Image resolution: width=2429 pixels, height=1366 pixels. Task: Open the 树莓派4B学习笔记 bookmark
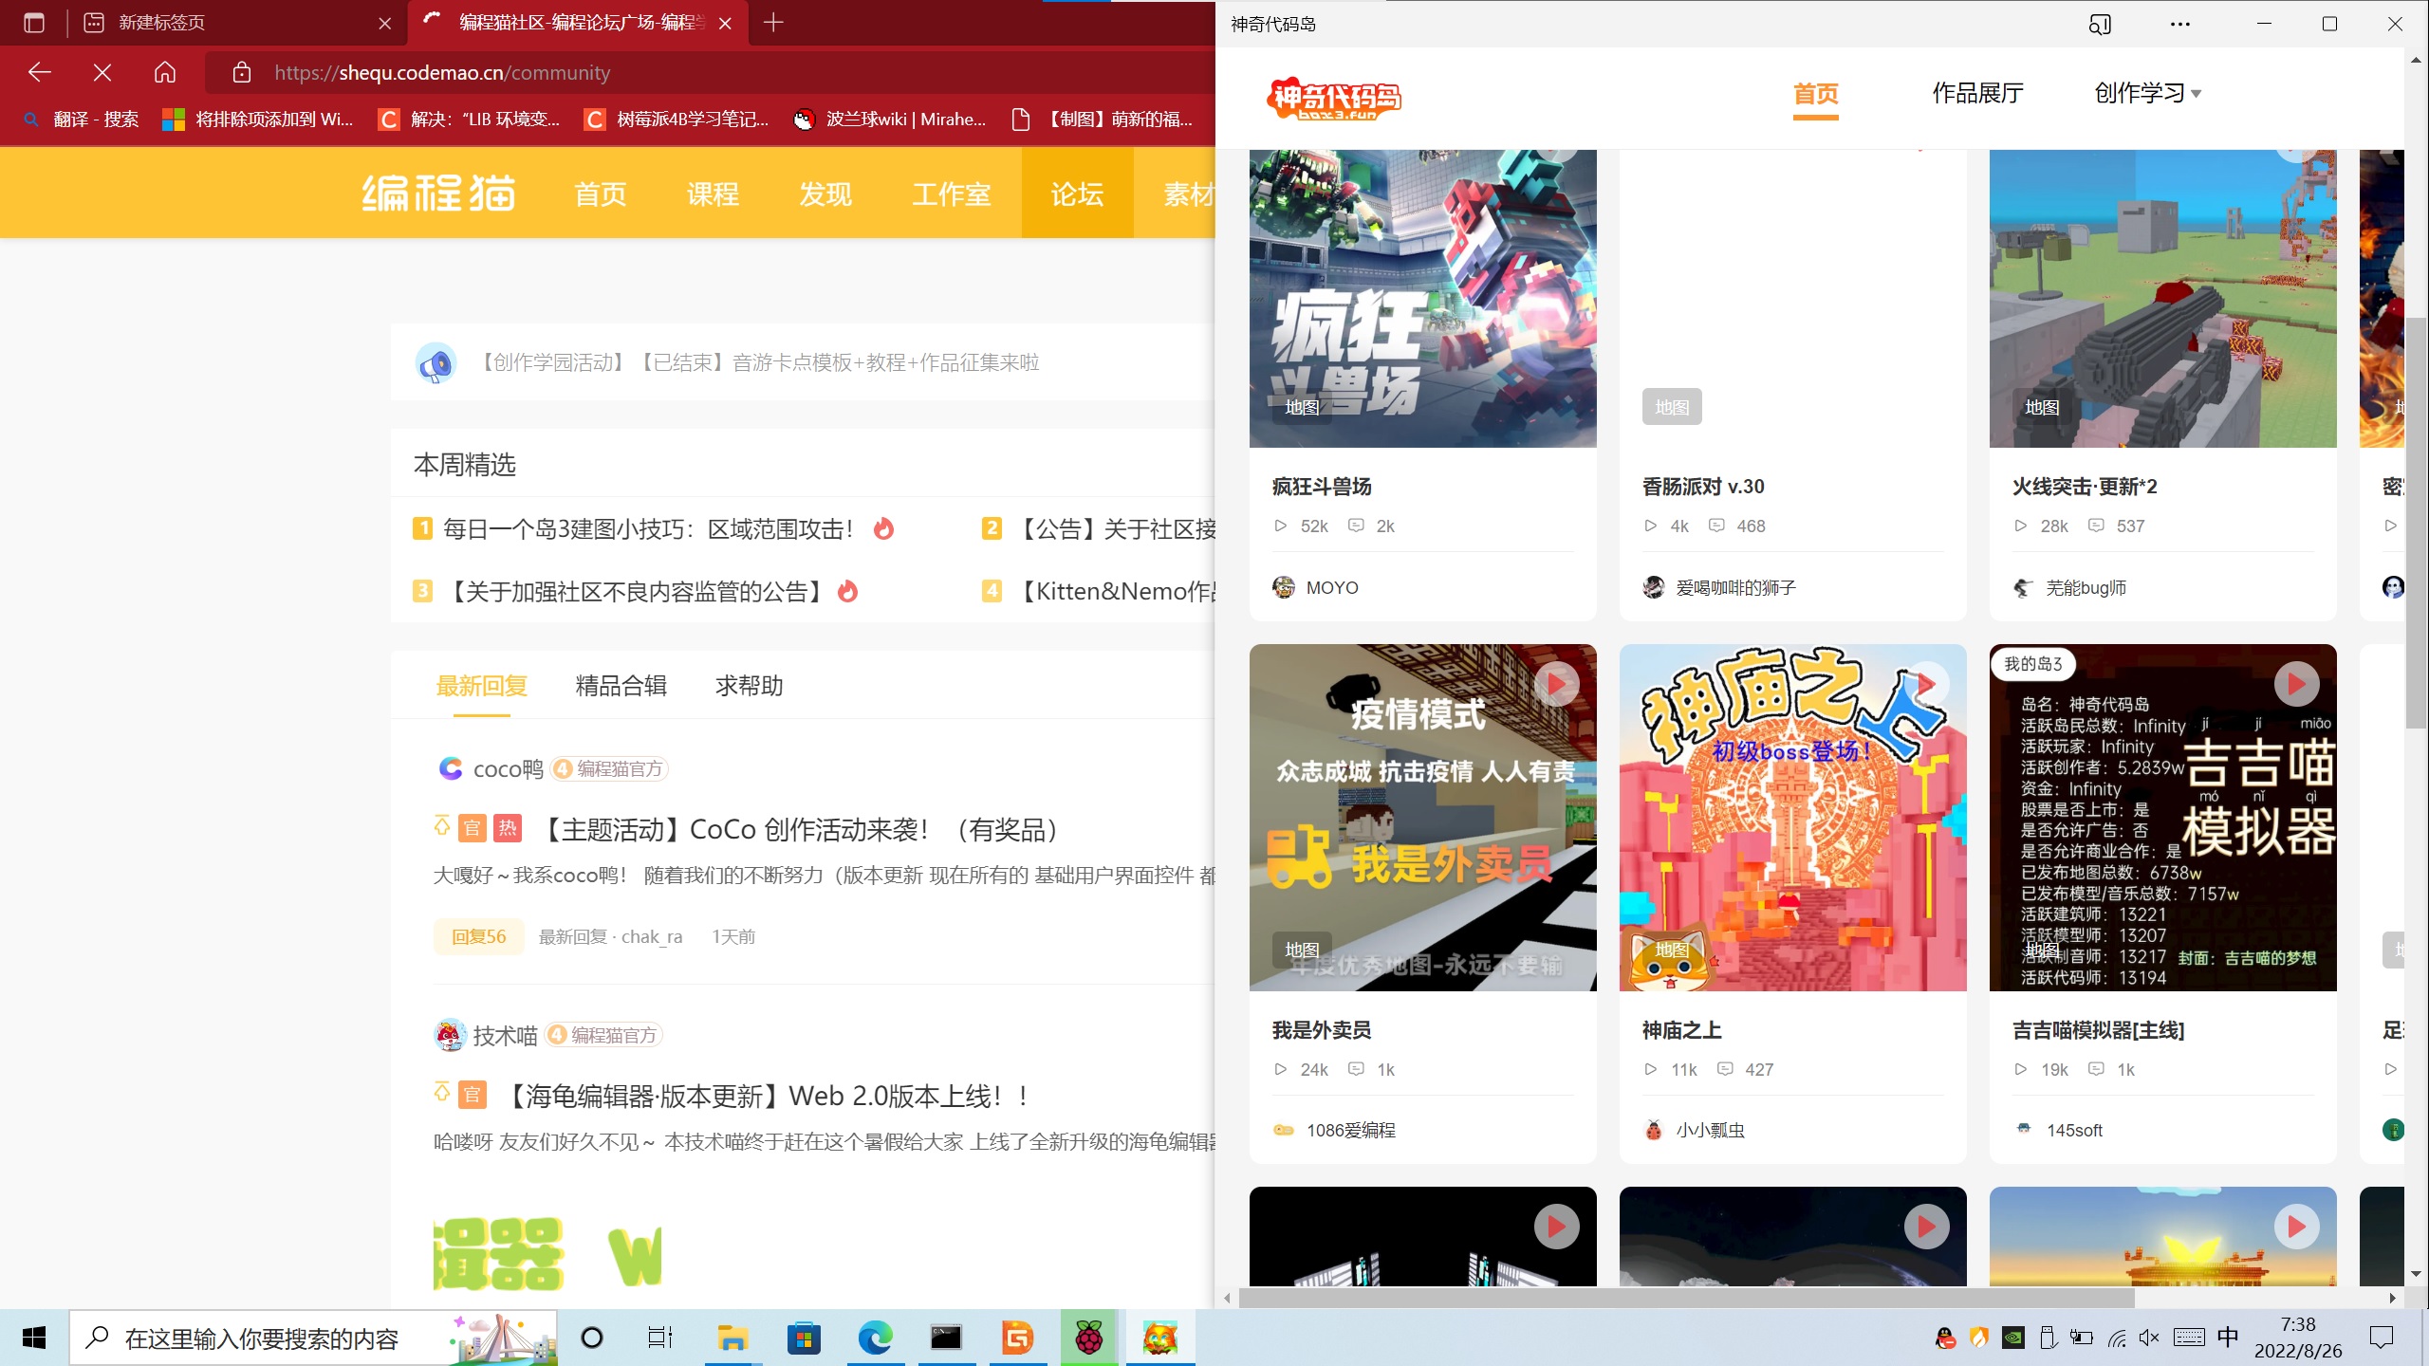(677, 120)
